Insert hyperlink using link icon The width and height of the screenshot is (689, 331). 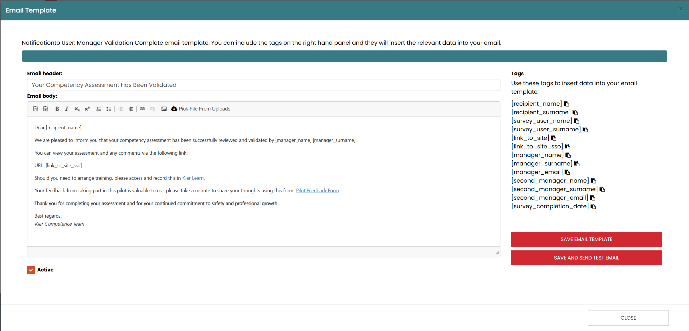142,109
